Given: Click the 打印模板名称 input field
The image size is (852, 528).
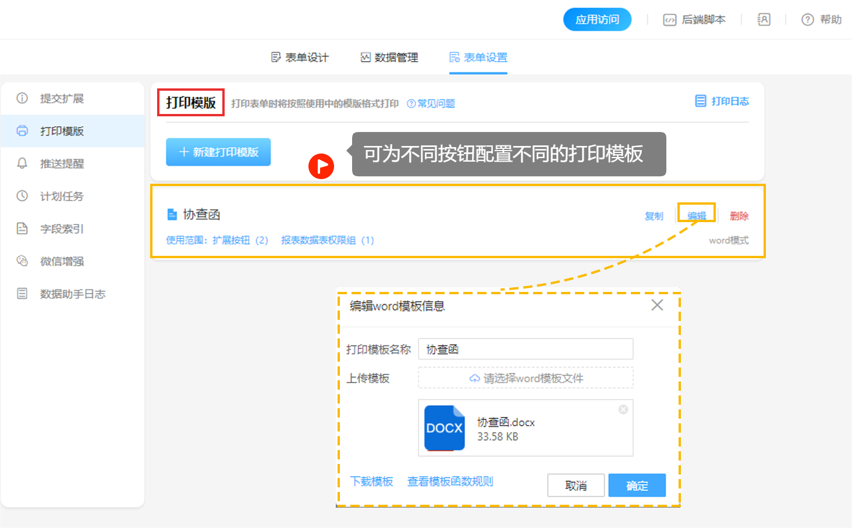Looking at the screenshot, I should click(525, 349).
